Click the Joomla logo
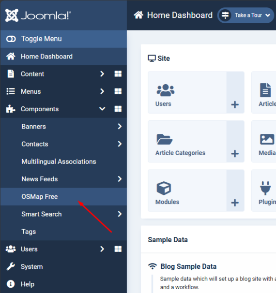The image size is (276, 293). (x=38, y=15)
